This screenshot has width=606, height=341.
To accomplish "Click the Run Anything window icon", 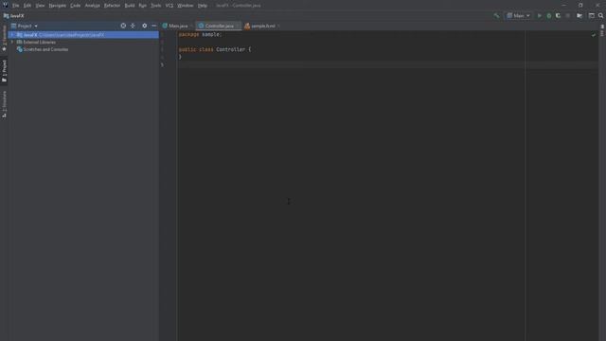I will pyautogui.click(x=592, y=16).
